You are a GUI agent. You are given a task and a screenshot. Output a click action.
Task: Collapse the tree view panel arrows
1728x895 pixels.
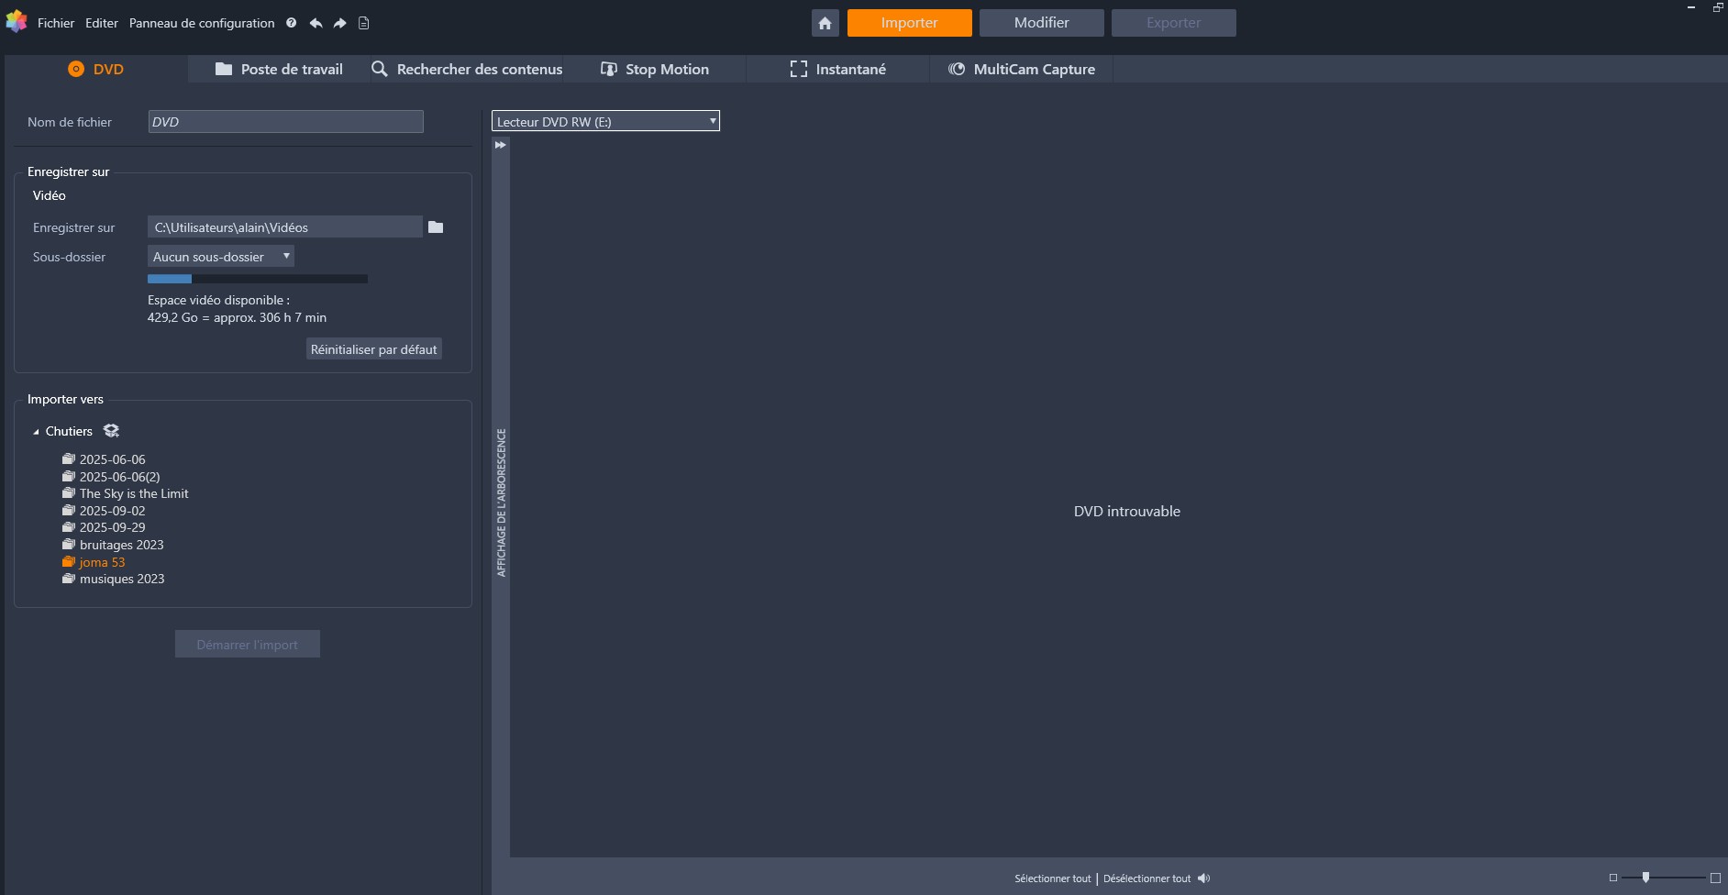pos(500,145)
